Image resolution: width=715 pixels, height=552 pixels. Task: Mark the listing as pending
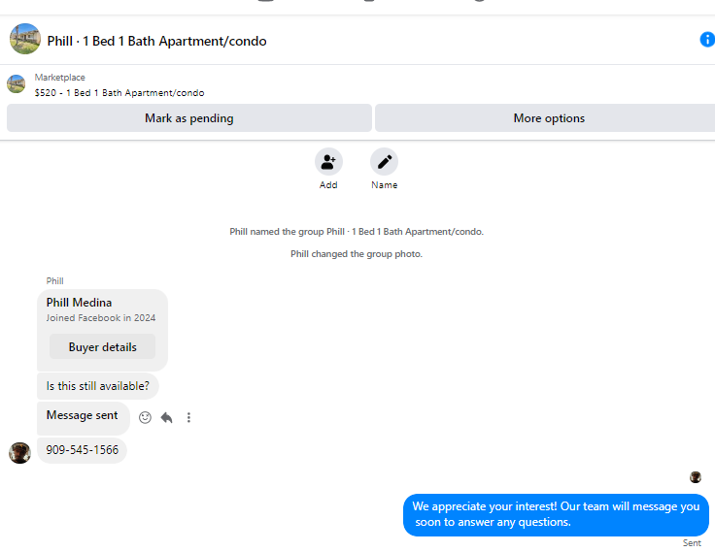(189, 118)
